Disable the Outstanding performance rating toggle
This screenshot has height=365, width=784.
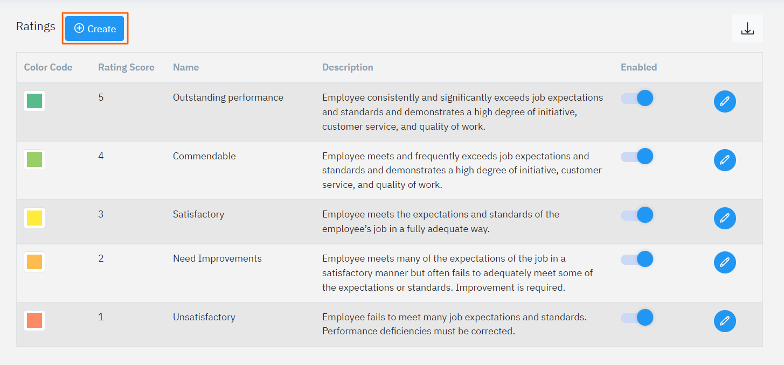(637, 98)
